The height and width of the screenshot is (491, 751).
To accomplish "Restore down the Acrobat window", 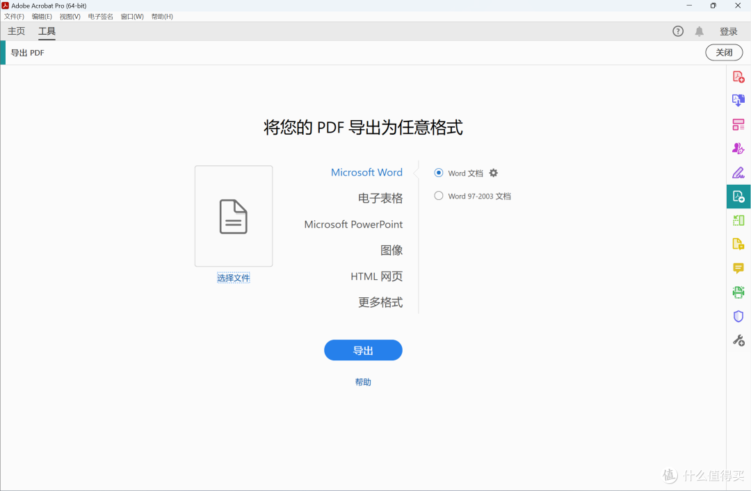I will click(x=713, y=6).
